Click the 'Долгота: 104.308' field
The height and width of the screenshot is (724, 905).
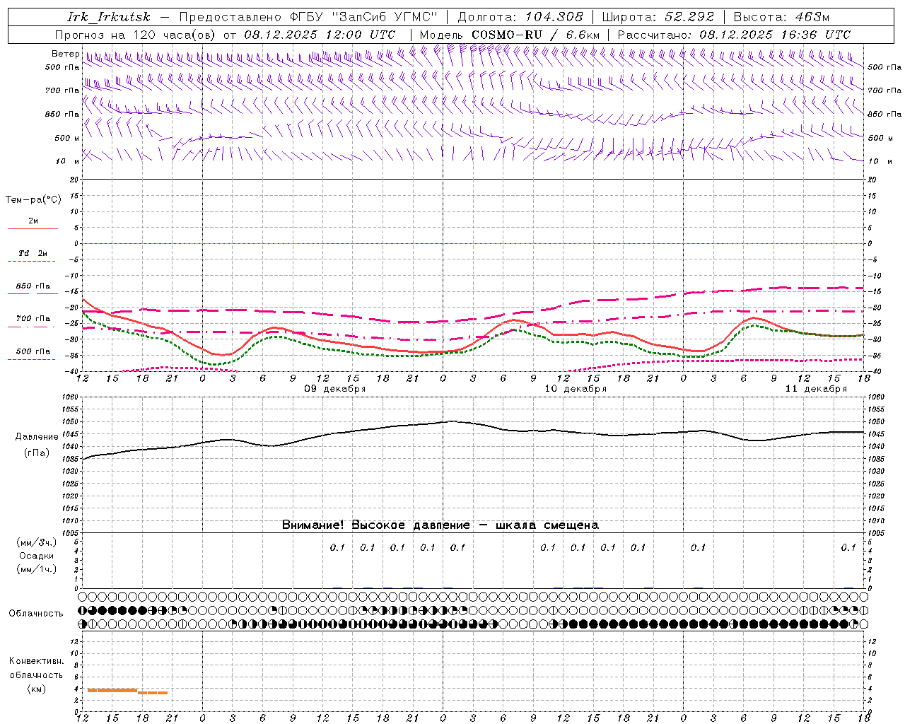click(x=520, y=17)
